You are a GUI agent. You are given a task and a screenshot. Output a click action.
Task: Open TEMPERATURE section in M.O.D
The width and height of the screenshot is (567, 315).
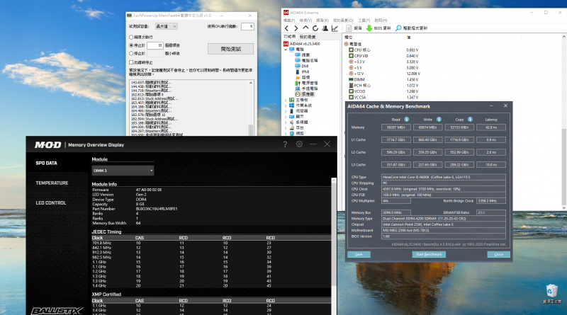tap(52, 183)
